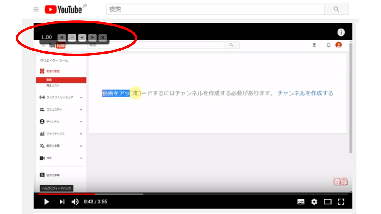This screenshot has width=381, height=214.
Task: Click the アナリティクス bar chart icon
Action: coord(42,134)
